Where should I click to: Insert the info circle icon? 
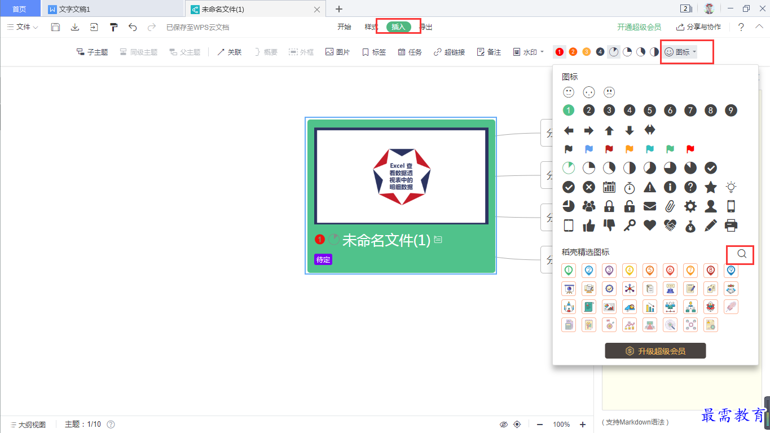click(x=670, y=187)
